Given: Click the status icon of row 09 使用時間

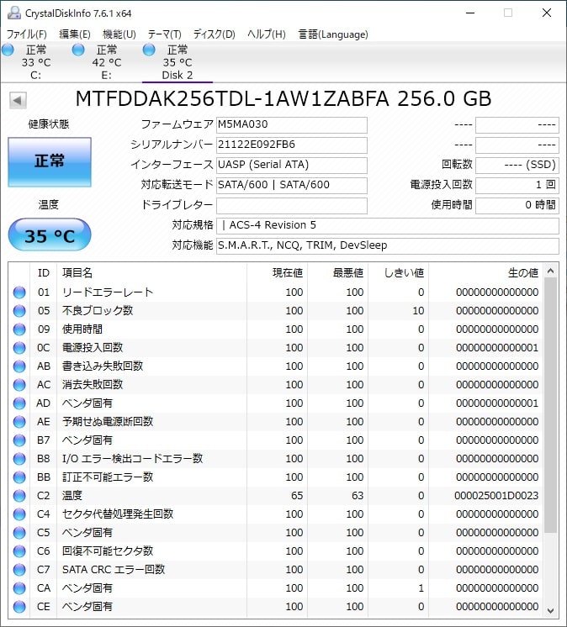Looking at the screenshot, I should [19, 329].
